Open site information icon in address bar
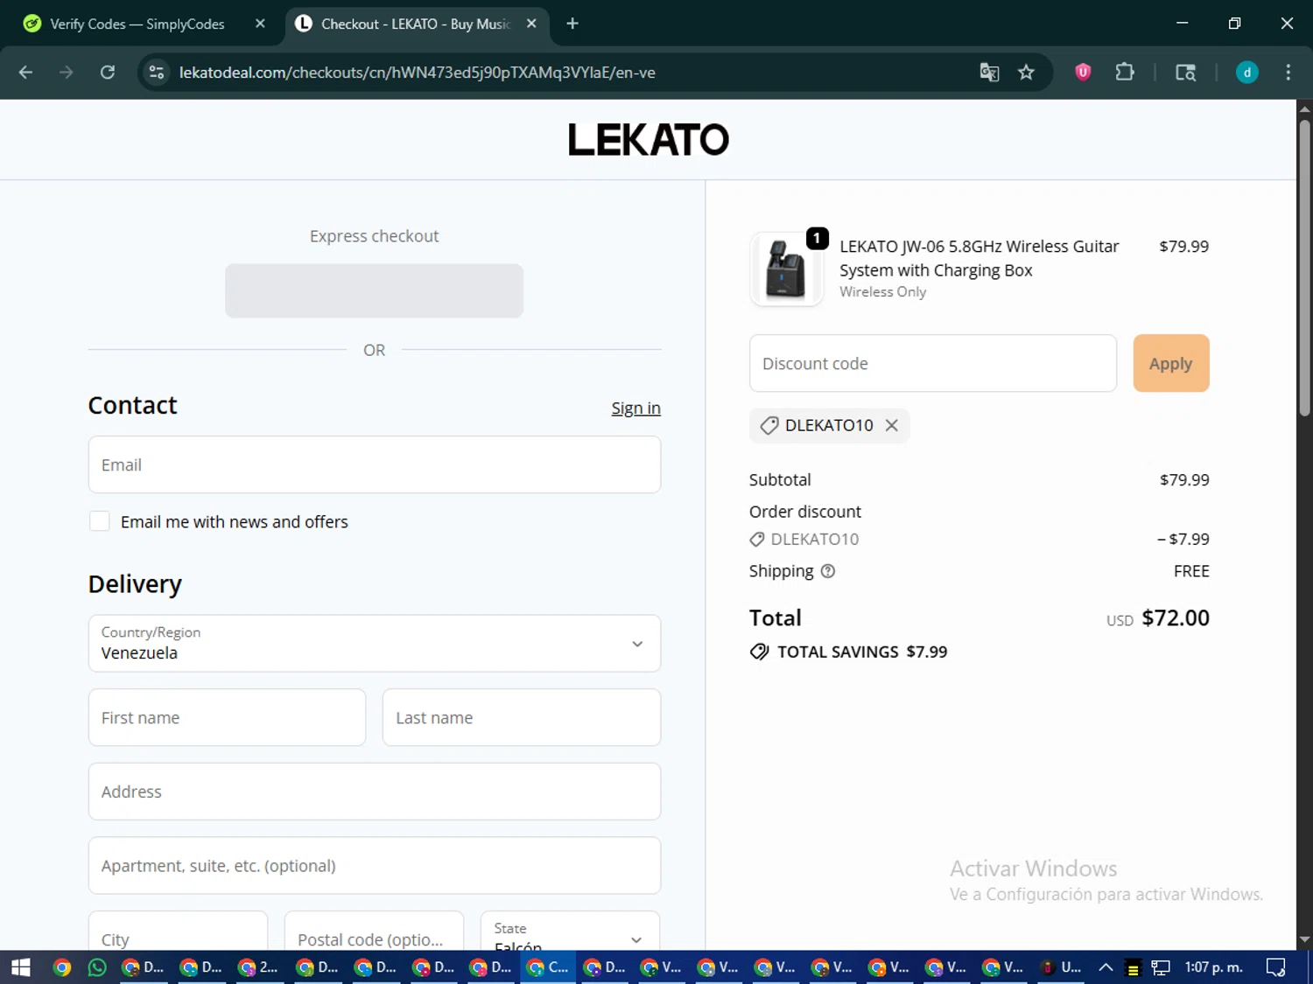Image resolution: width=1313 pixels, height=984 pixels. [157, 73]
